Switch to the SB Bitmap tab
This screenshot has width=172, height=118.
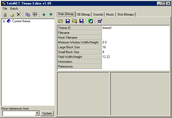tap(84, 14)
